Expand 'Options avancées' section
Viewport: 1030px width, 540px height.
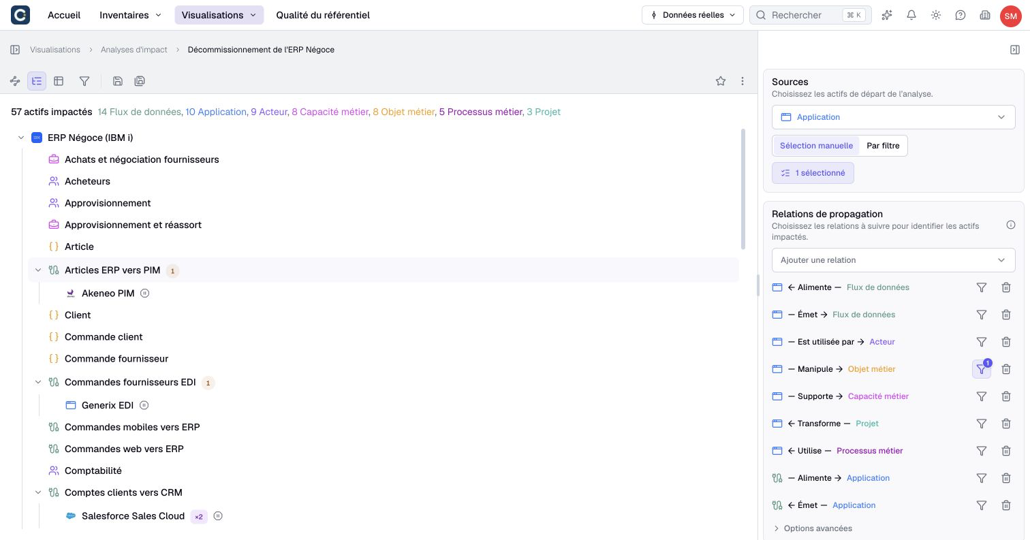813,528
